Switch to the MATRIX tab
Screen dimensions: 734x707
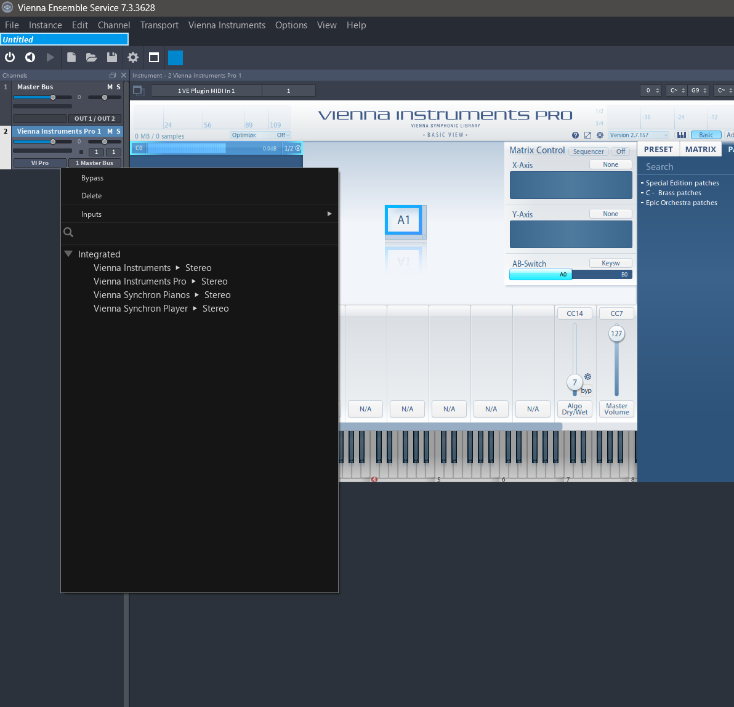[x=700, y=150]
